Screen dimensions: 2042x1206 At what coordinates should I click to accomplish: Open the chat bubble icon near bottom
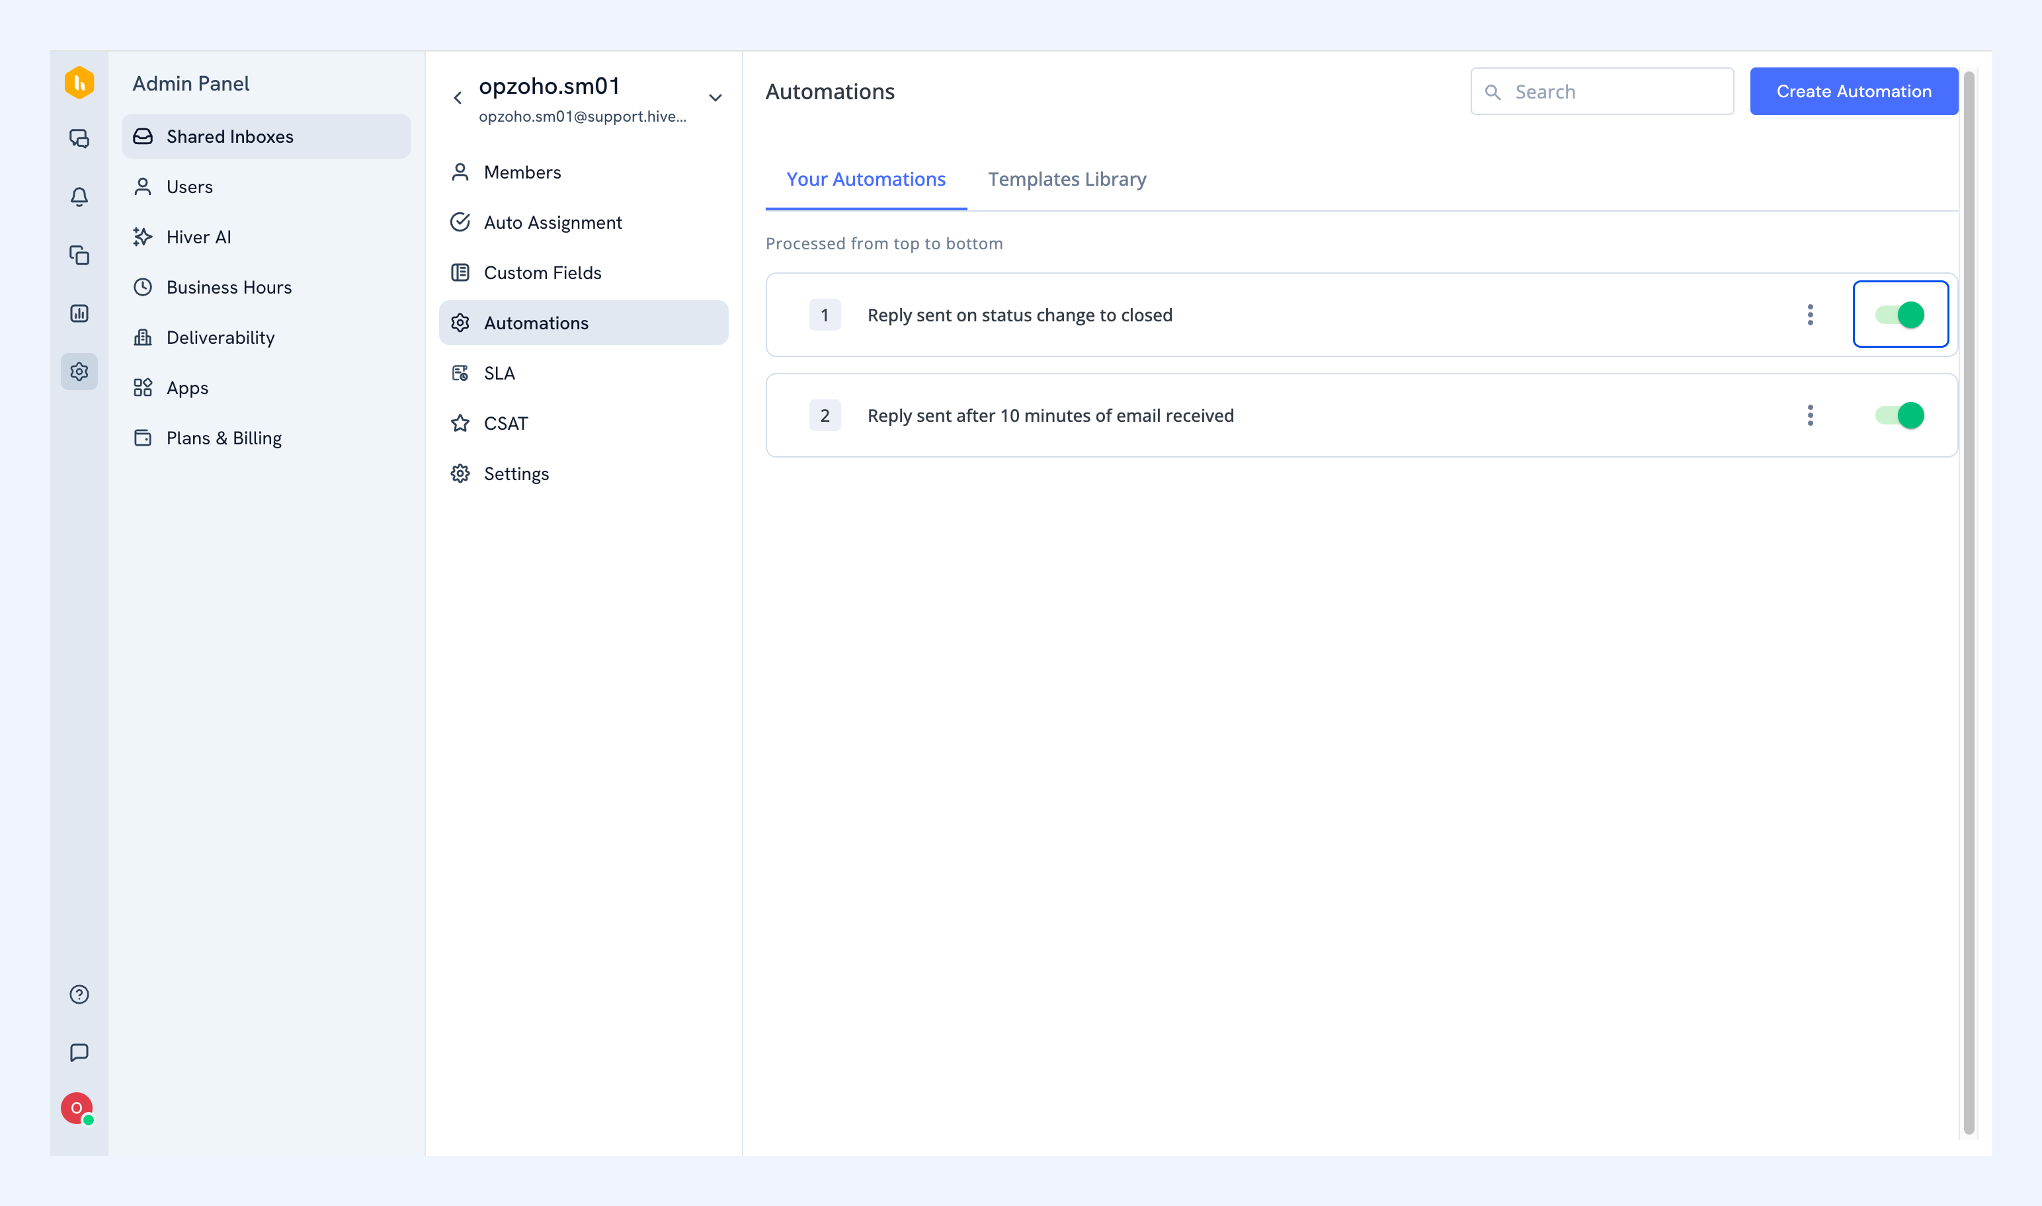click(x=79, y=1053)
